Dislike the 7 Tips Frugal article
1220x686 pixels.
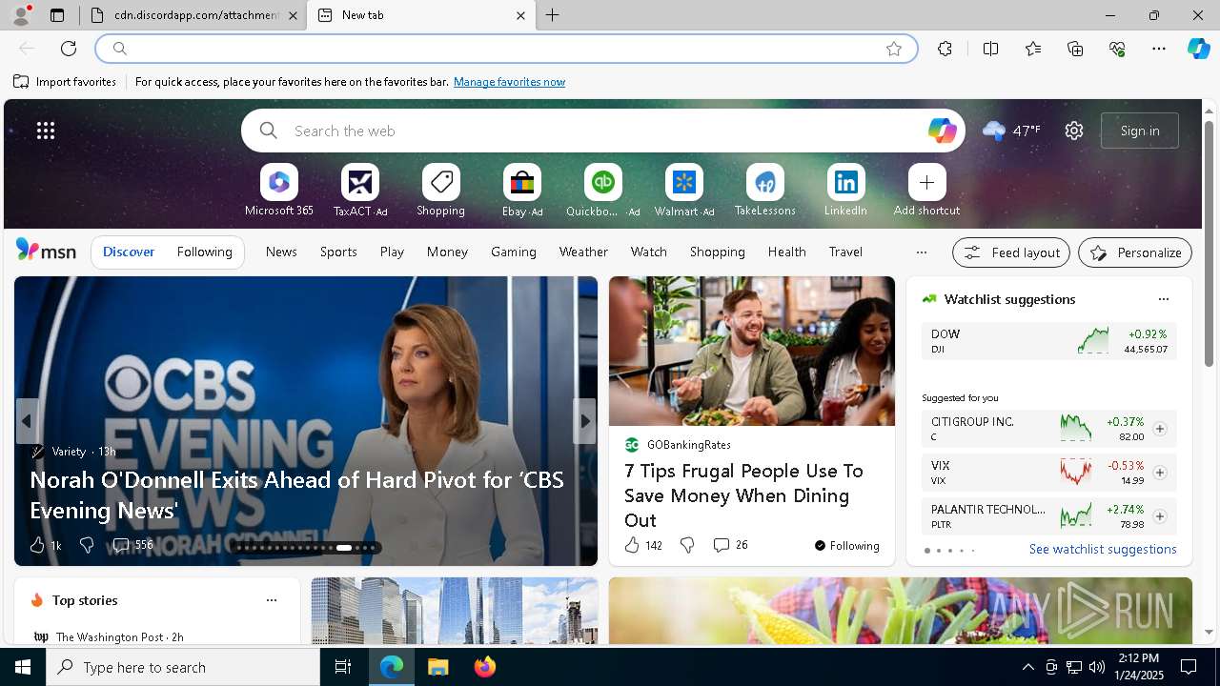687,545
